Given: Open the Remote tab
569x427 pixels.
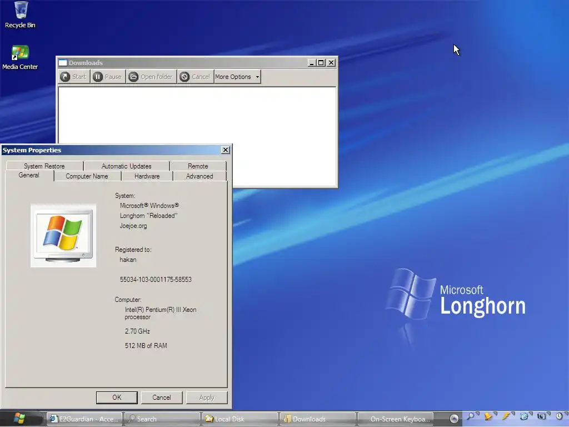Looking at the screenshot, I should coord(198,166).
